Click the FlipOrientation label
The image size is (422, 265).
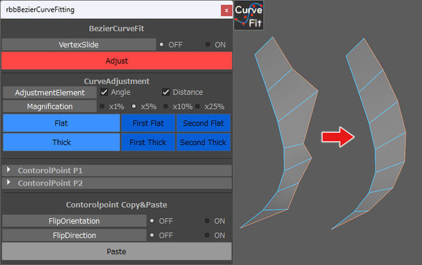click(x=74, y=221)
